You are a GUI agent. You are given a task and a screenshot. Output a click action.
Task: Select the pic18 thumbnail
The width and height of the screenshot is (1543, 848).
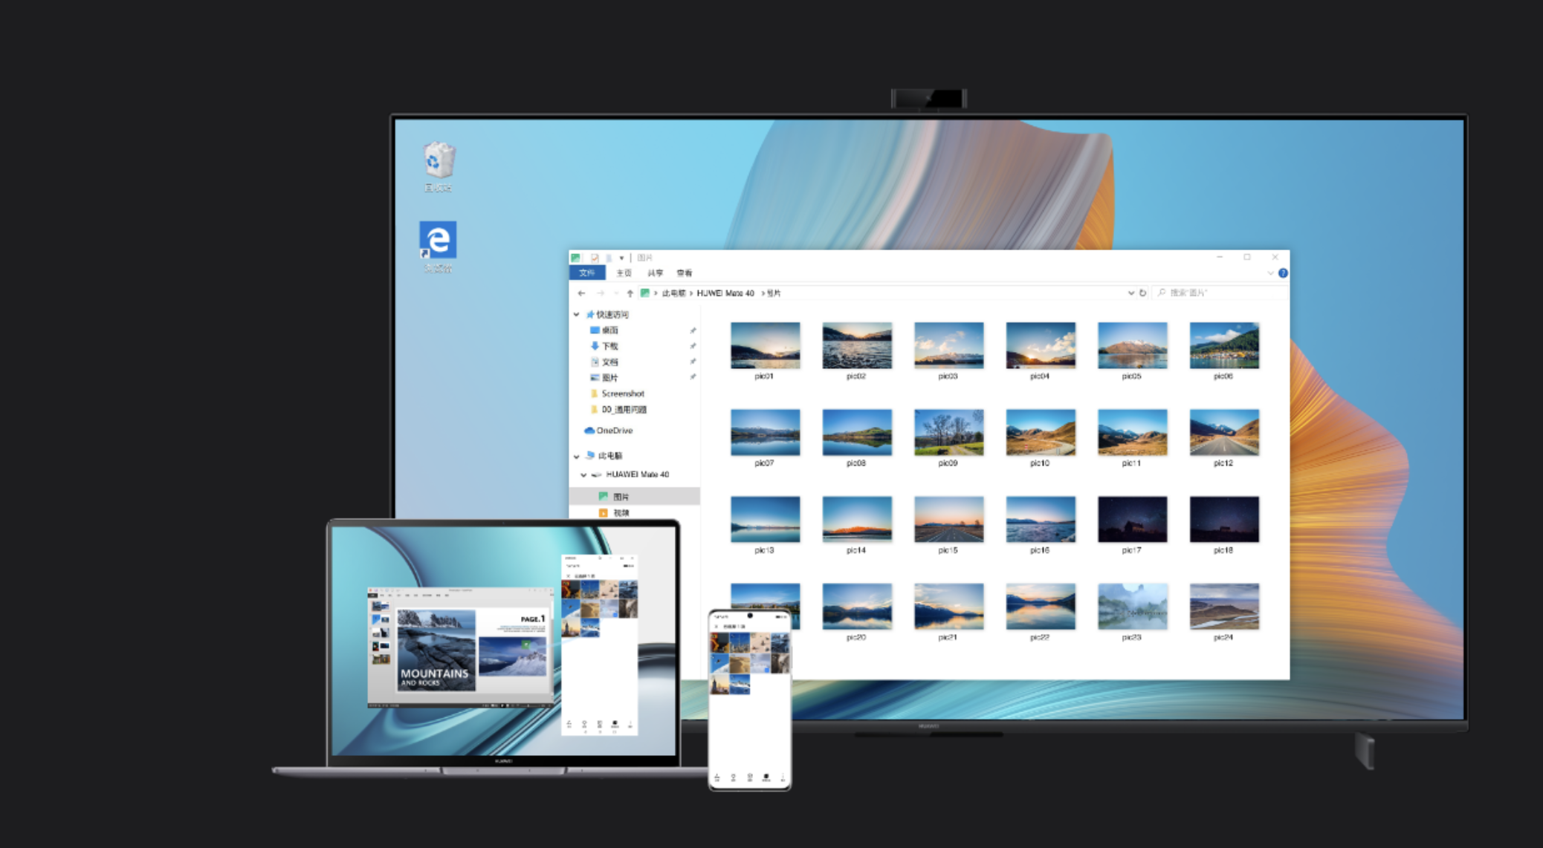click(x=1224, y=519)
